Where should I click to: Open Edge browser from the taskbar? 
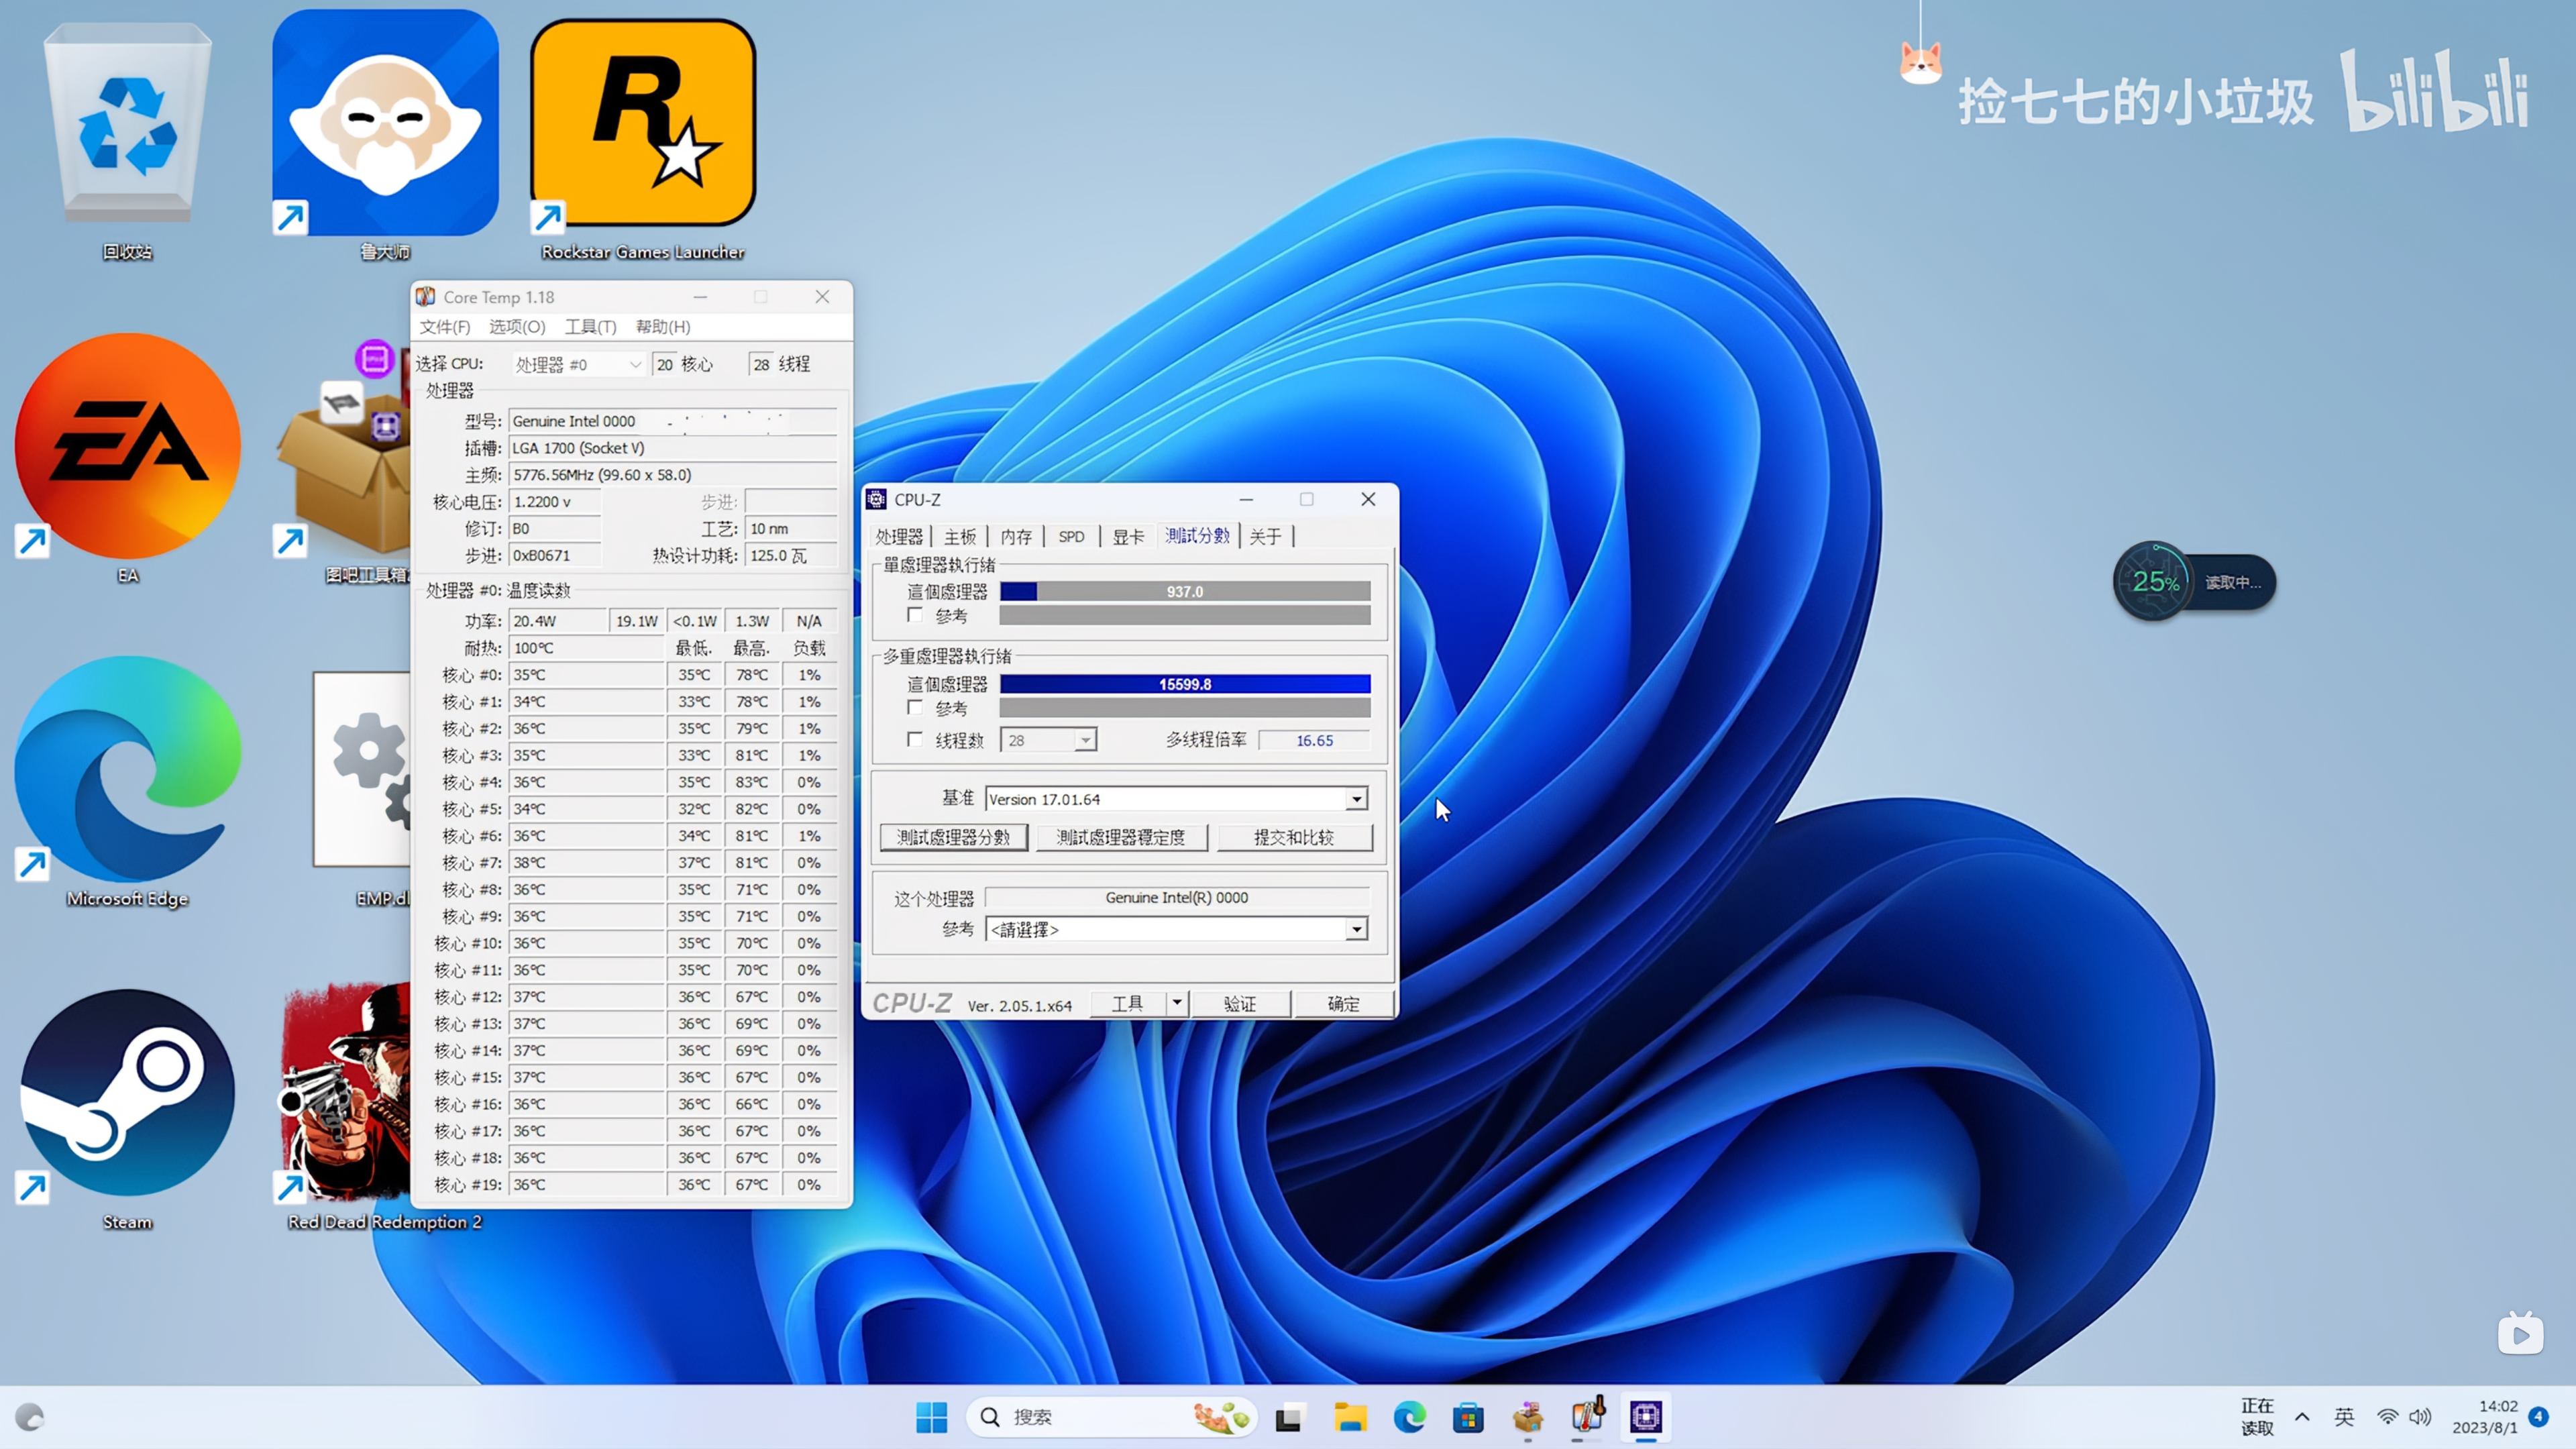(x=1409, y=1417)
